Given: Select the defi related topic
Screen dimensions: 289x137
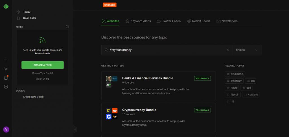Looking at the screenshot, I should point(246,88).
